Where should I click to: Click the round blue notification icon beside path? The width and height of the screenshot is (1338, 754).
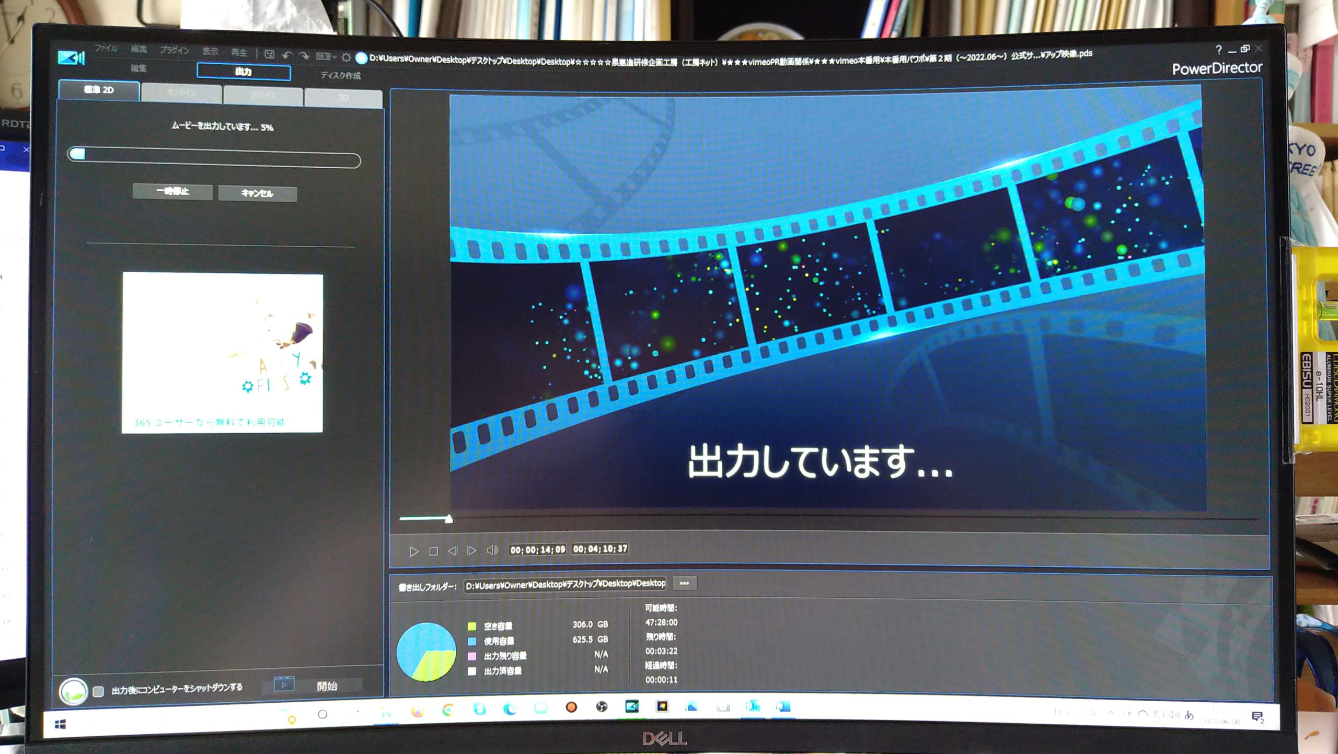tap(361, 57)
